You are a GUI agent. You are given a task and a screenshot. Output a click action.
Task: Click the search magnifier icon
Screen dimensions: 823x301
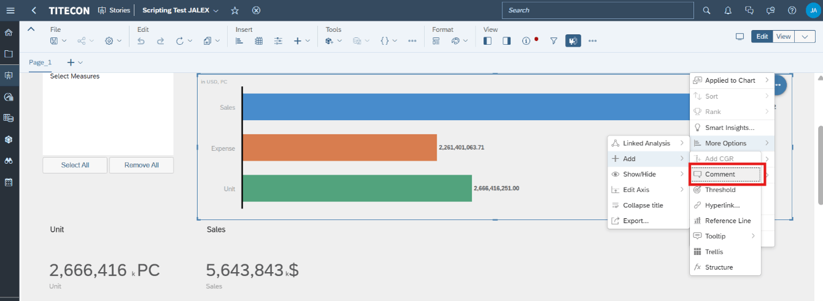(707, 10)
